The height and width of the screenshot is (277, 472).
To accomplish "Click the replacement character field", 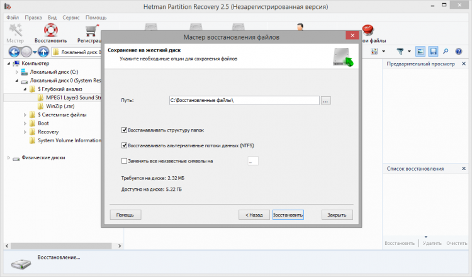I will pyautogui.click(x=253, y=161).
